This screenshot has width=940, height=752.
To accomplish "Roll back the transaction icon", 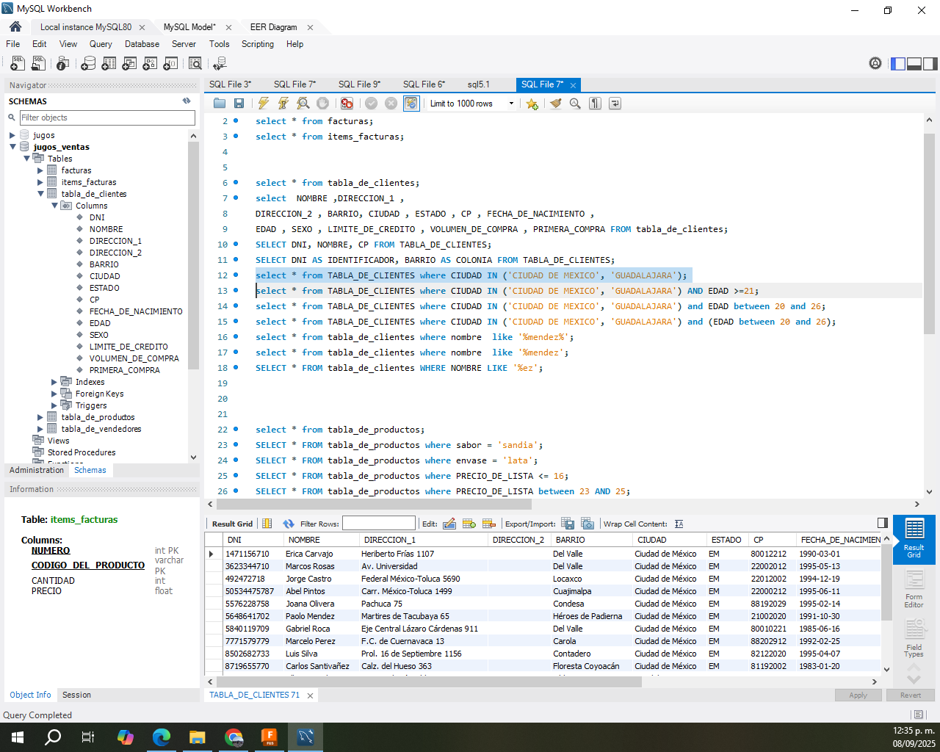I will click(391, 104).
